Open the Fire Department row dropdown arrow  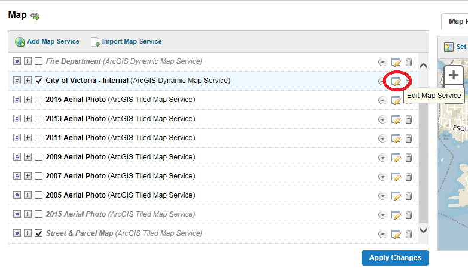tap(383, 62)
